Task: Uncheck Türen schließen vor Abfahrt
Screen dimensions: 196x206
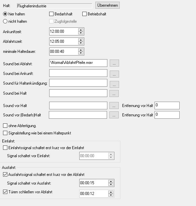Action: [5, 192]
